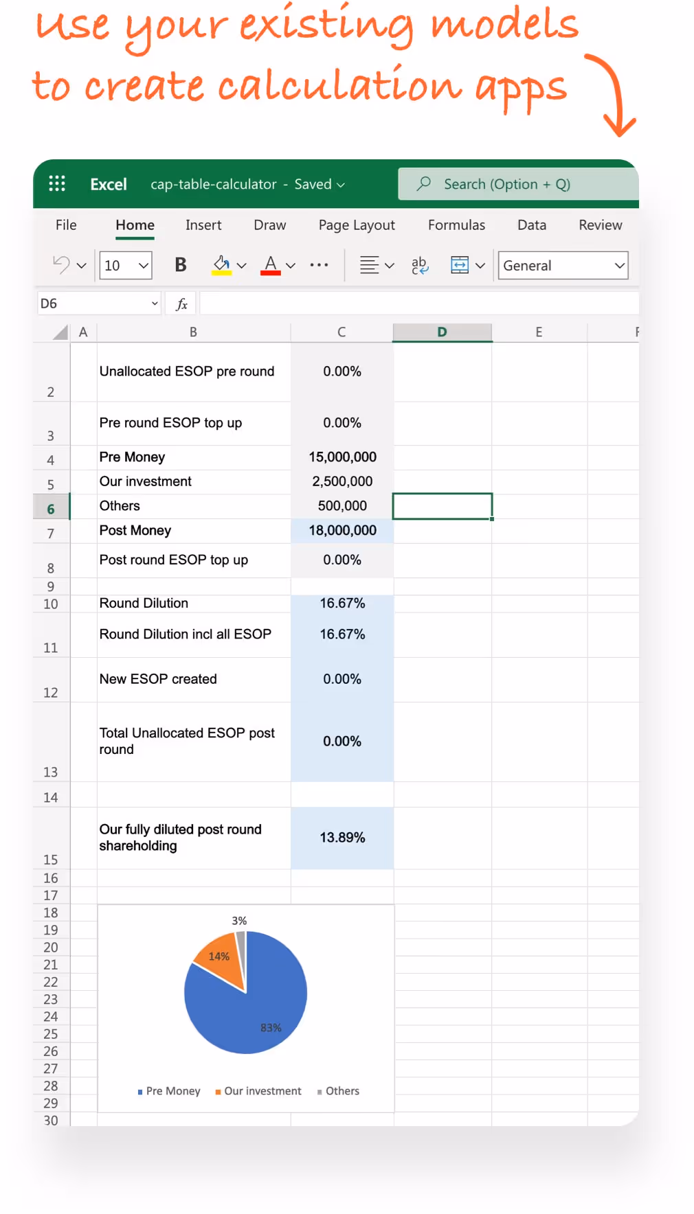694x1214 pixels.
Task: Open the font size dropdown
Action: pos(144,266)
